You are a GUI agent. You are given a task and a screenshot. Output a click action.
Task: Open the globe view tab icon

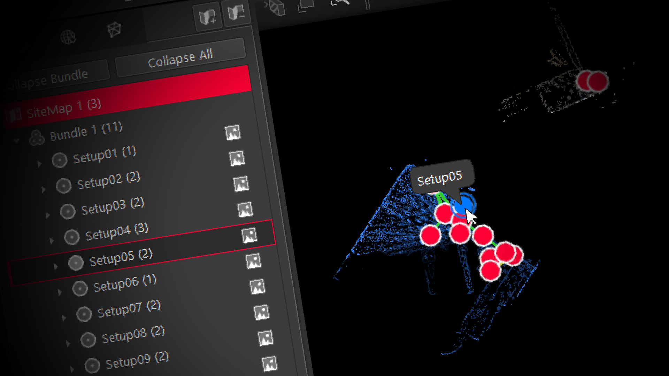pos(68,37)
